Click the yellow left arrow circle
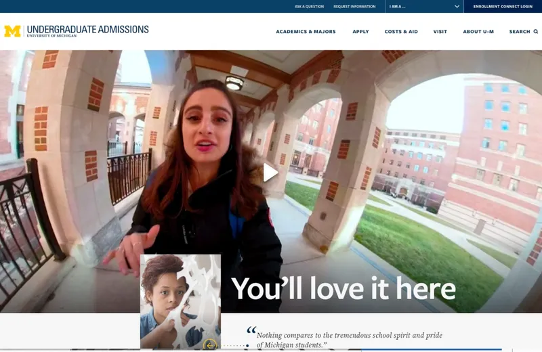Image resolution: width=542 pixels, height=352 pixels. coord(210,345)
